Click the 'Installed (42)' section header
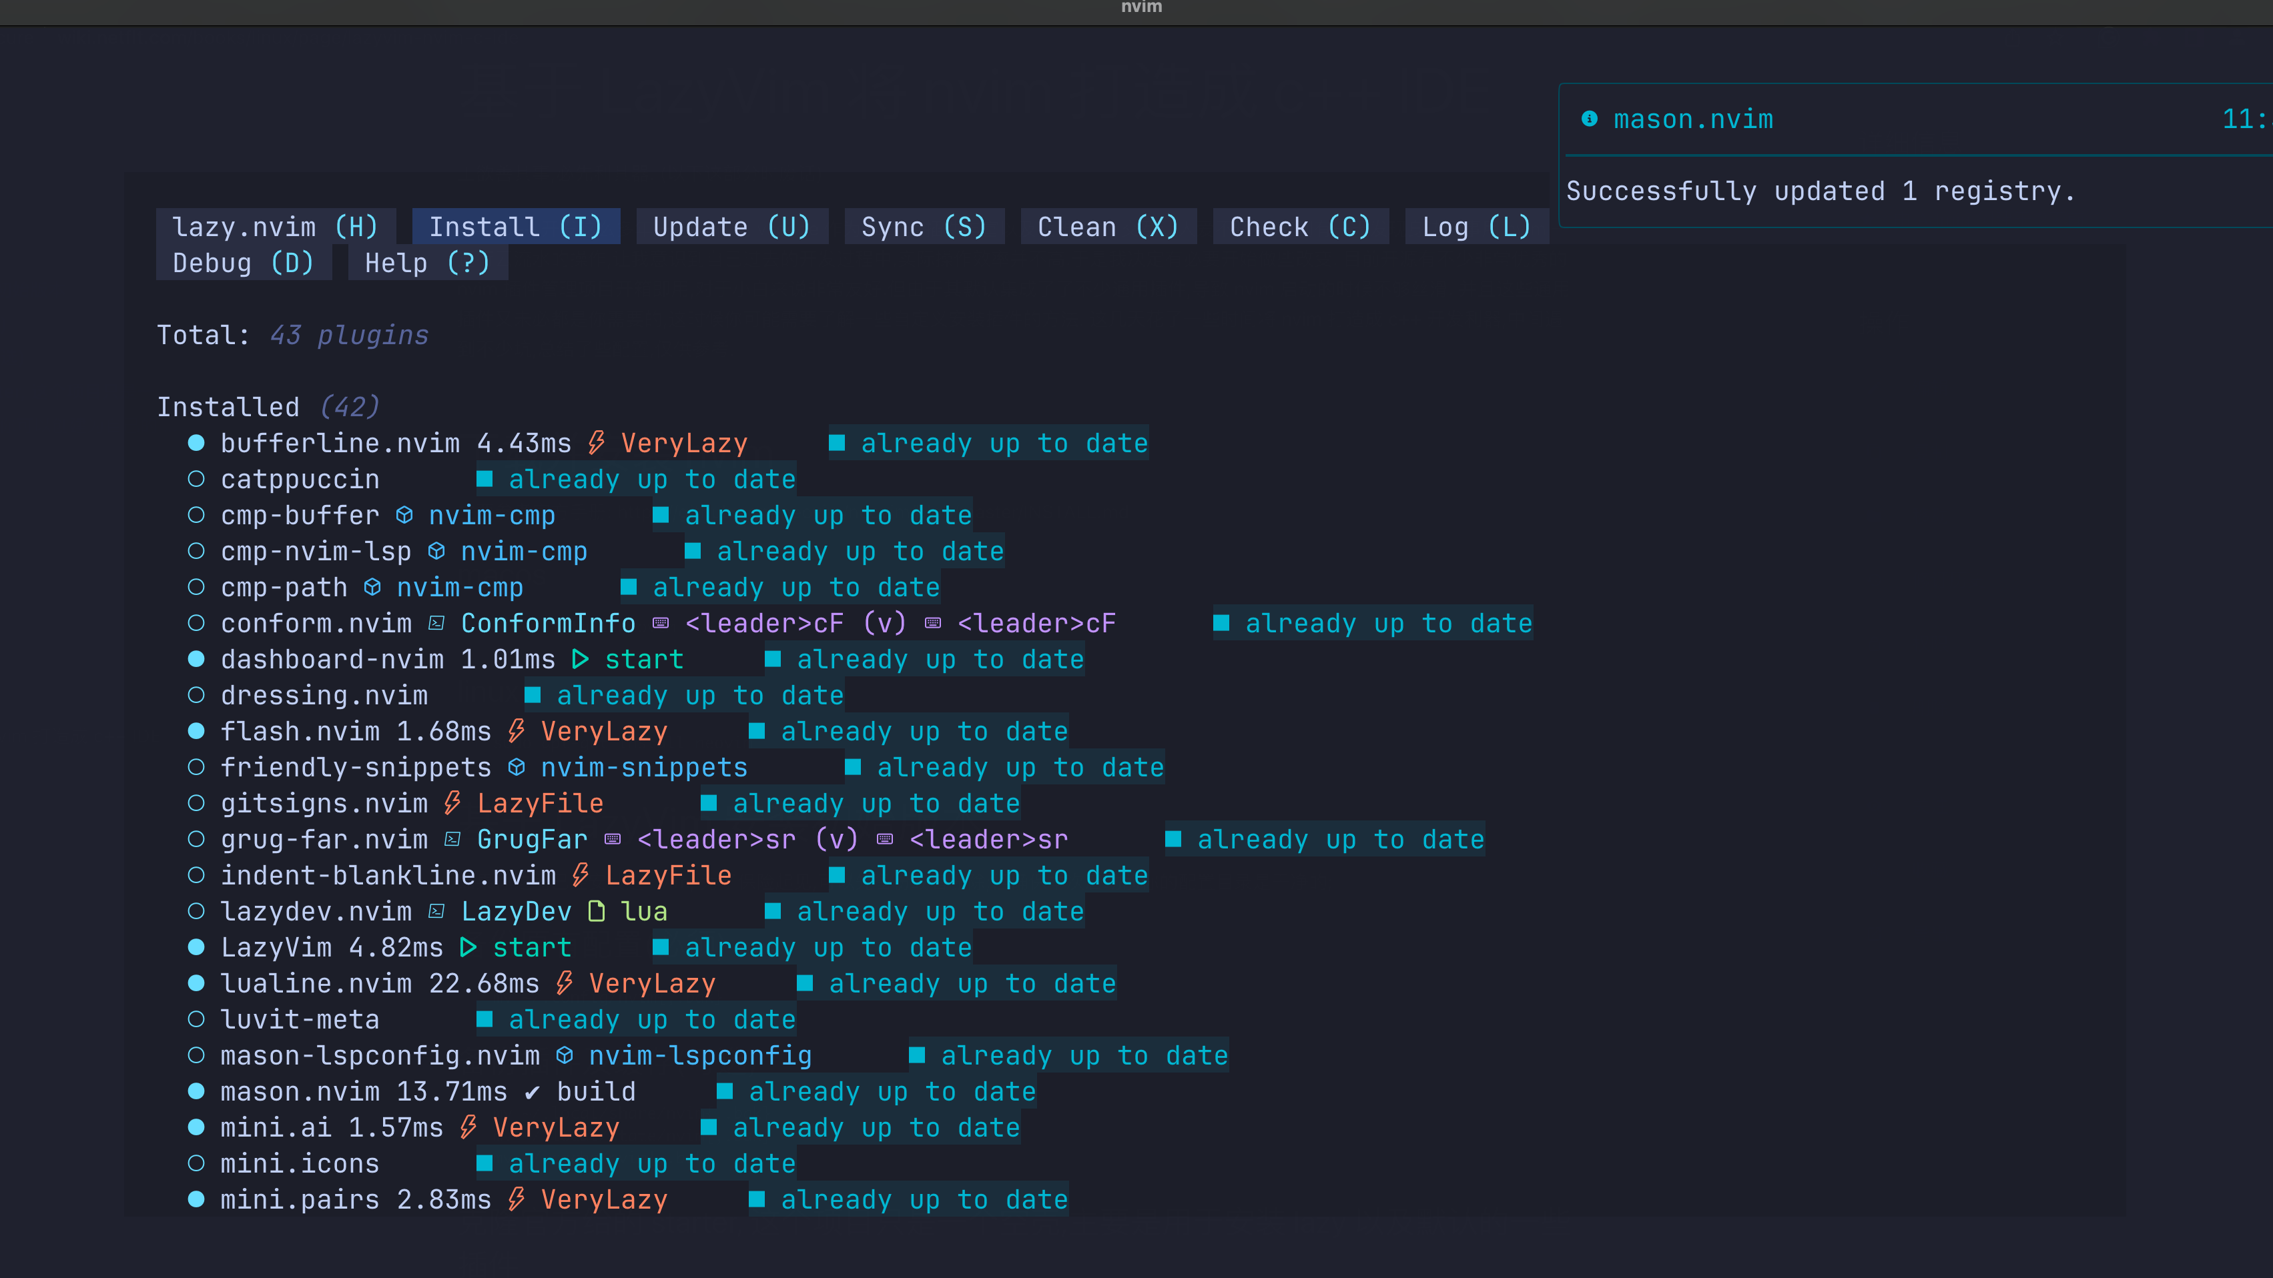Viewport: 2273px width, 1278px height. point(268,407)
